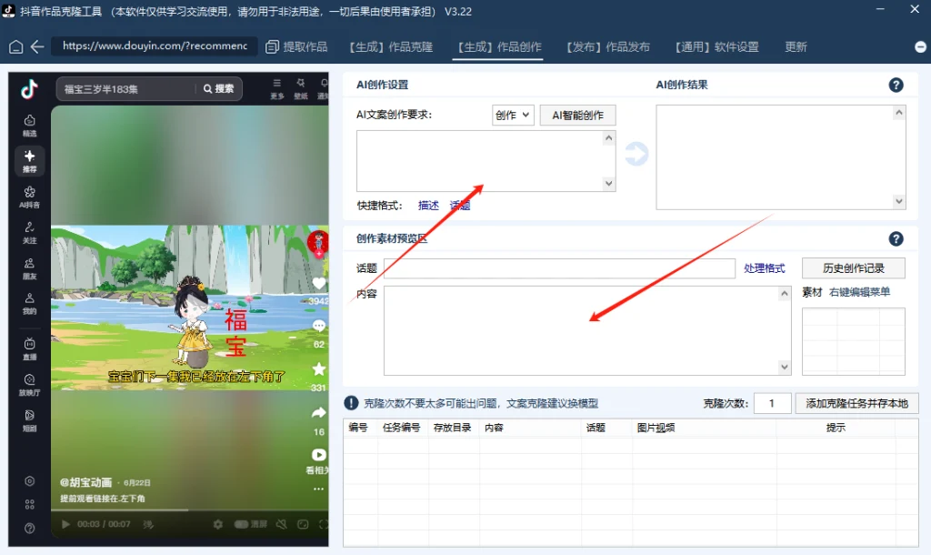
Task: Open 我的 profile icon in sidebar
Action: click(x=29, y=303)
